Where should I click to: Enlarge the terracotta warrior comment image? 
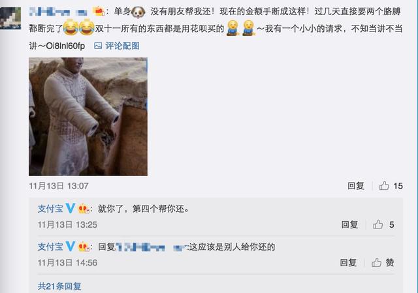point(88,117)
